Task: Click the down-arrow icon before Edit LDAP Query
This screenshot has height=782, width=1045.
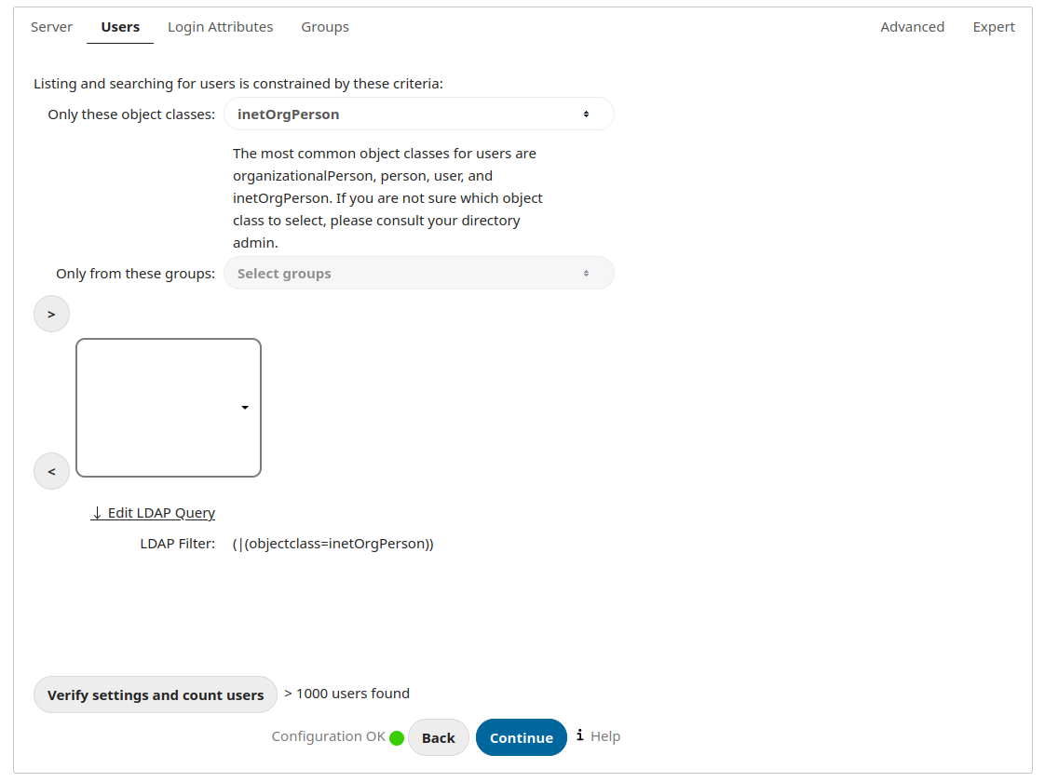Action: pos(96,513)
